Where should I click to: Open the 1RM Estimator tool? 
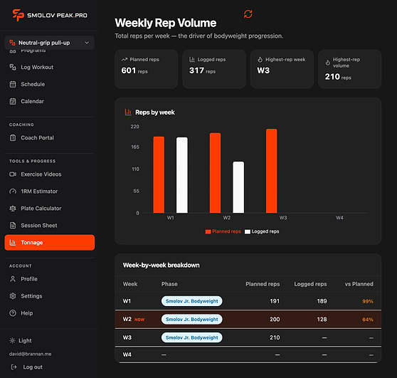(39, 191)
